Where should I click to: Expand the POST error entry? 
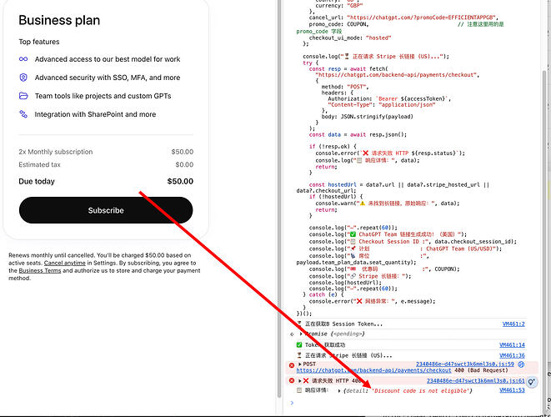[x=300, y=364]
